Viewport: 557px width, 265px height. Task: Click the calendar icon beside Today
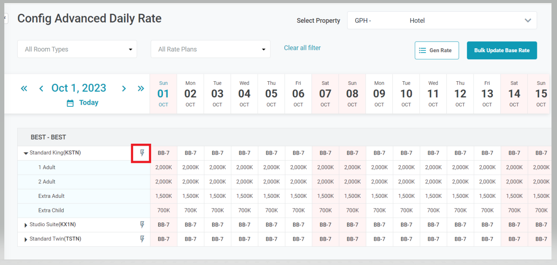pos(70,103)
